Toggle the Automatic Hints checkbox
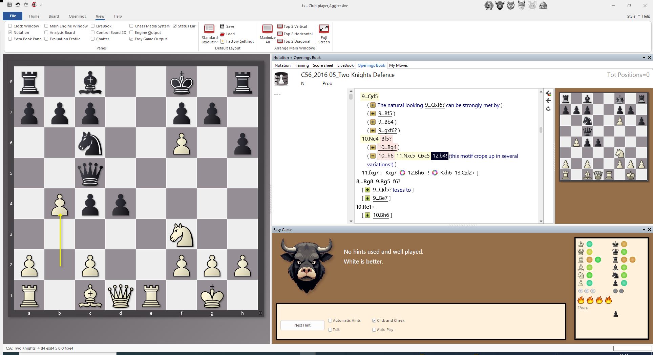 pos(330,320)
